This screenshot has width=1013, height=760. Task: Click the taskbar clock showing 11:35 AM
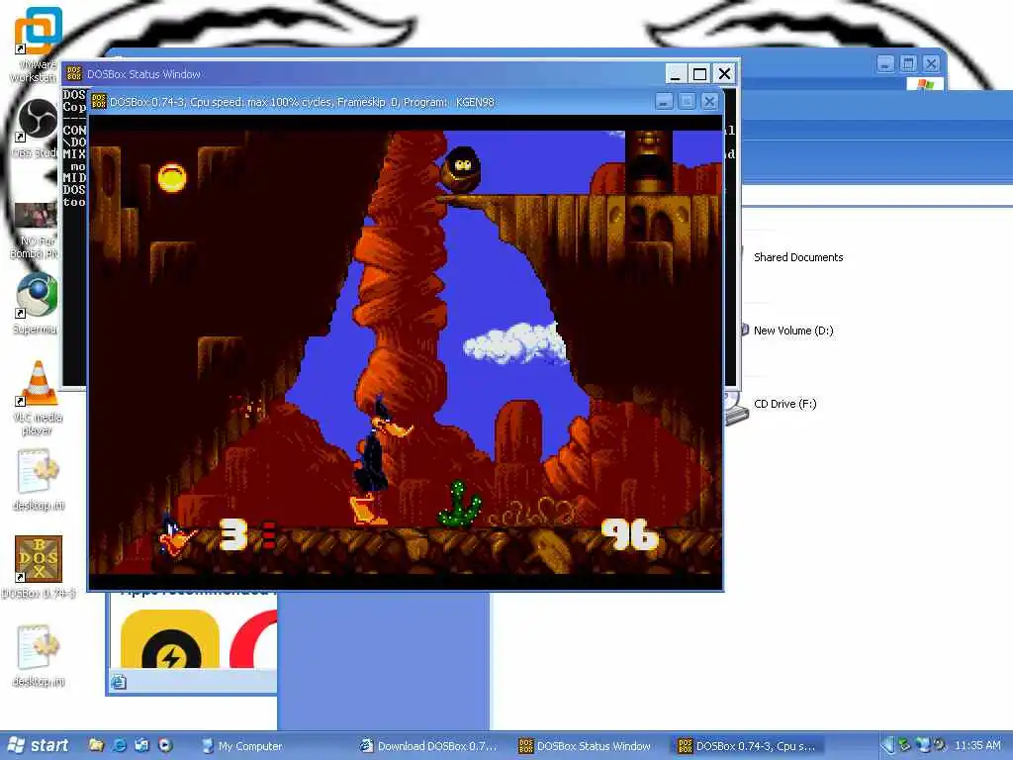977,745
